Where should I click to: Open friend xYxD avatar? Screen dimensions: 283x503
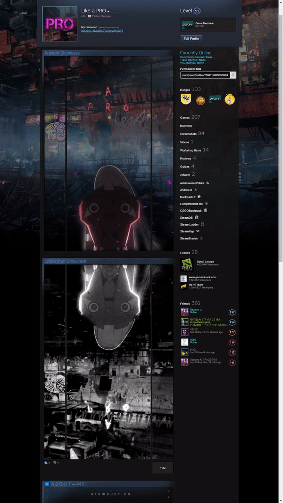tap(184, 352)
